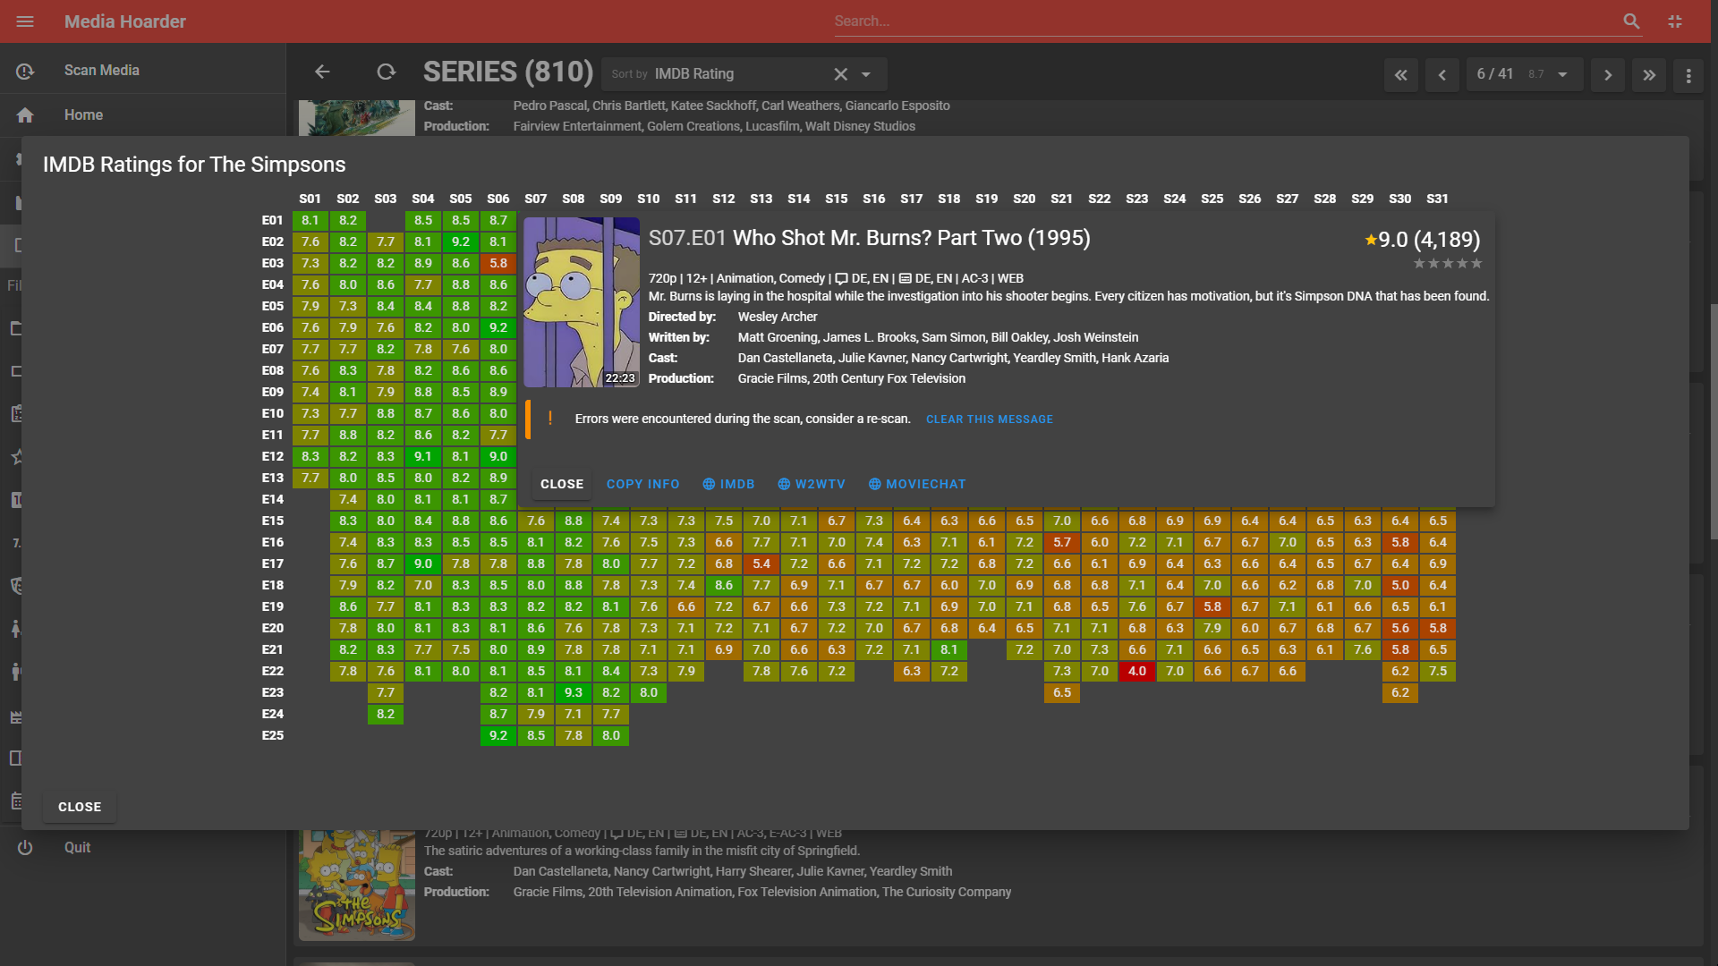The width and height of the screenshot is (1718, 966).
Task: Select S03 E24 rating cell 8.2
Action: coord(386,714)
